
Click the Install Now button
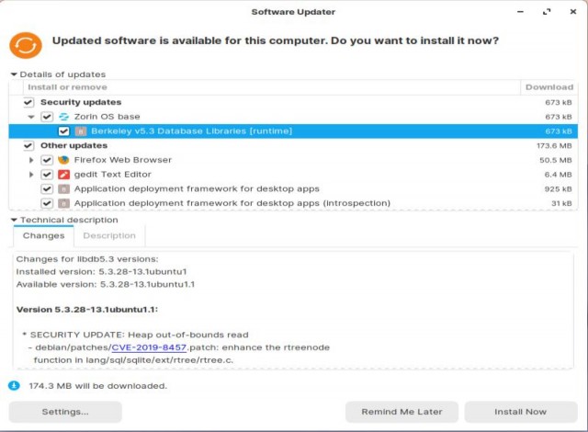521,412
